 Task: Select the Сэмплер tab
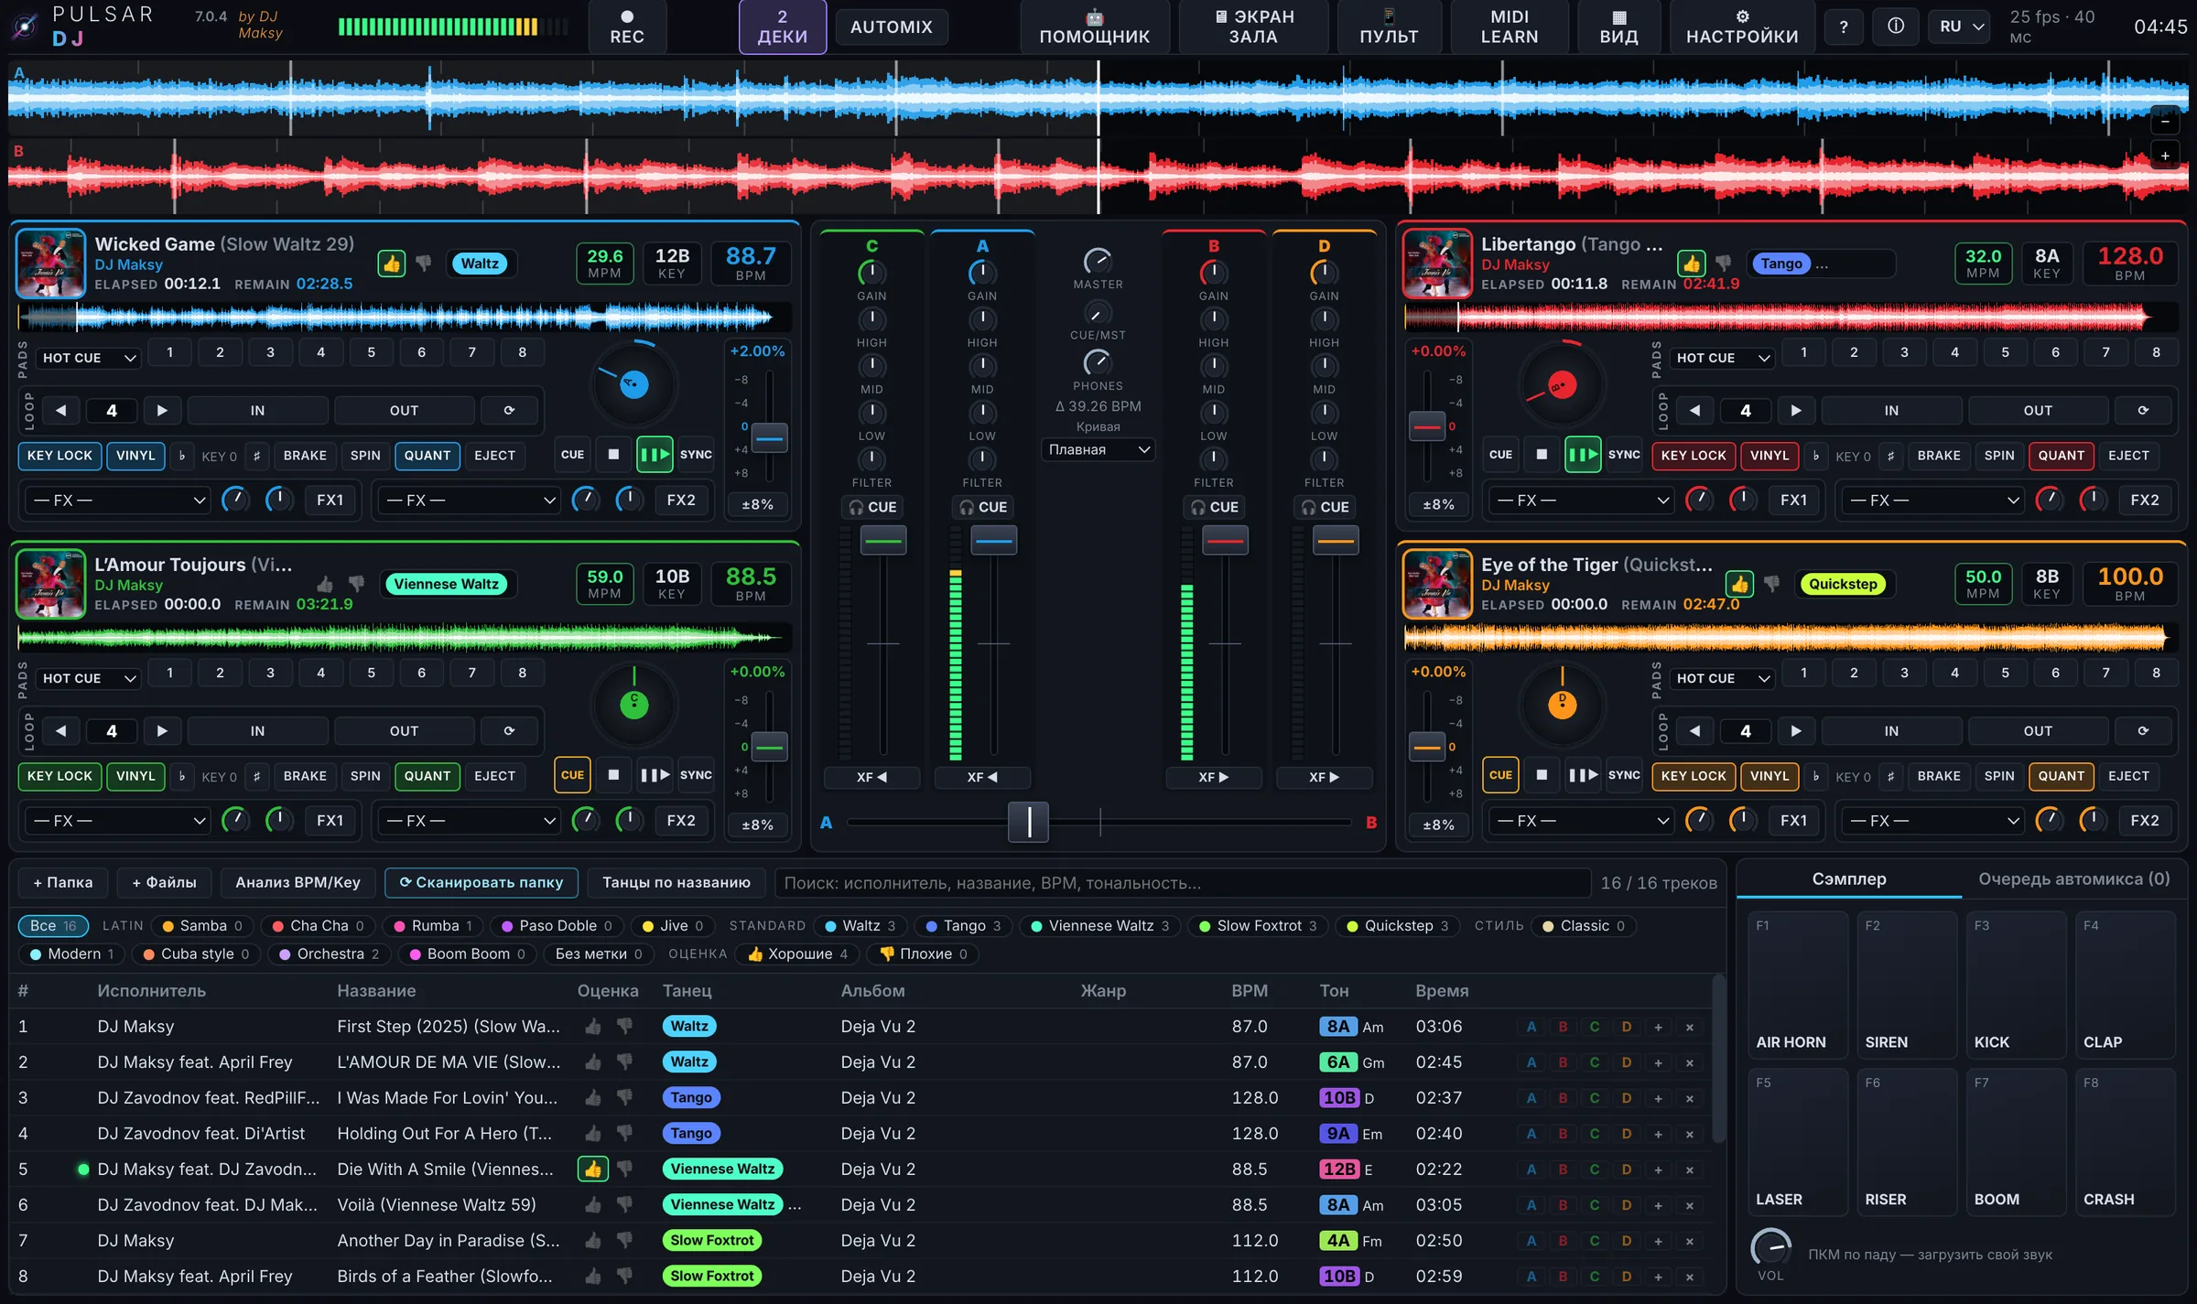(x=1848, y=878)
